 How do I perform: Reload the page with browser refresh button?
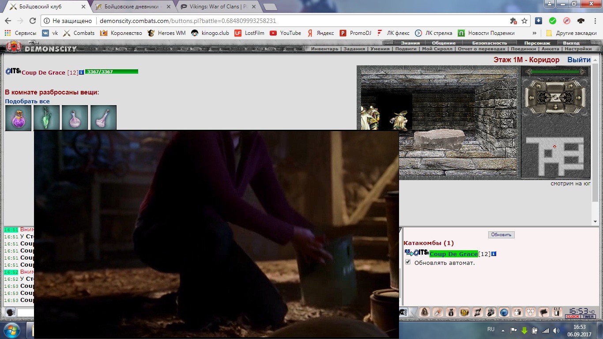(x=32, y=21)
